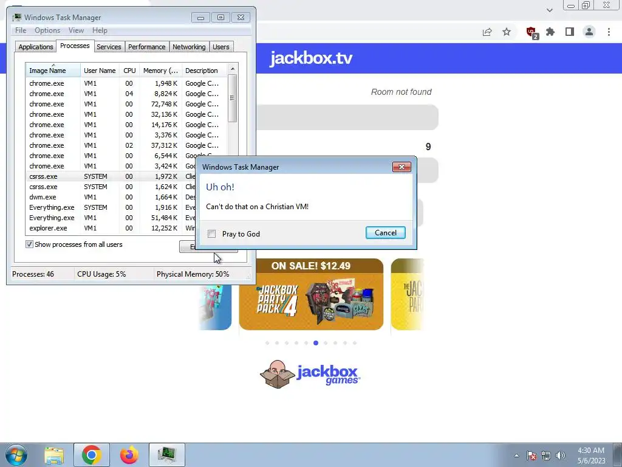Viewport: 622px width, 467px height.
Task: Select the chrome.exe row using 8,824 K
Action: (126, 94)
